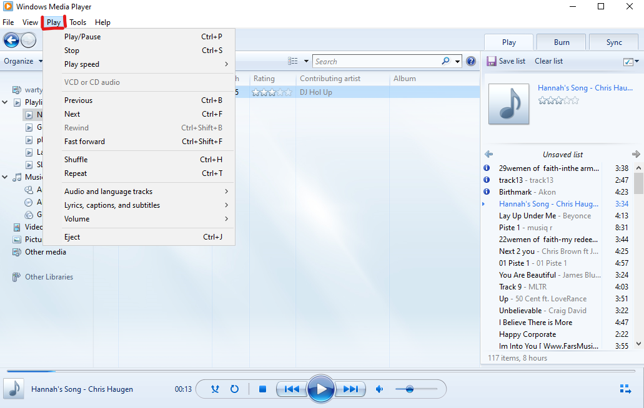The height and width of the screenshot is (408, 644).
Task: Switch to Now Playing view icon
Action: pyautogui.click(x=625, y=389)
